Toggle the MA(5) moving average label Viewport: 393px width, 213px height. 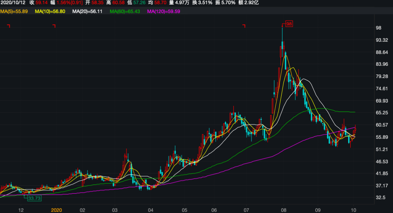14,11
